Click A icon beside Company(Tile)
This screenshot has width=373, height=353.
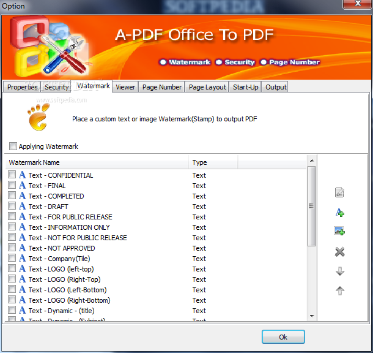22,258
